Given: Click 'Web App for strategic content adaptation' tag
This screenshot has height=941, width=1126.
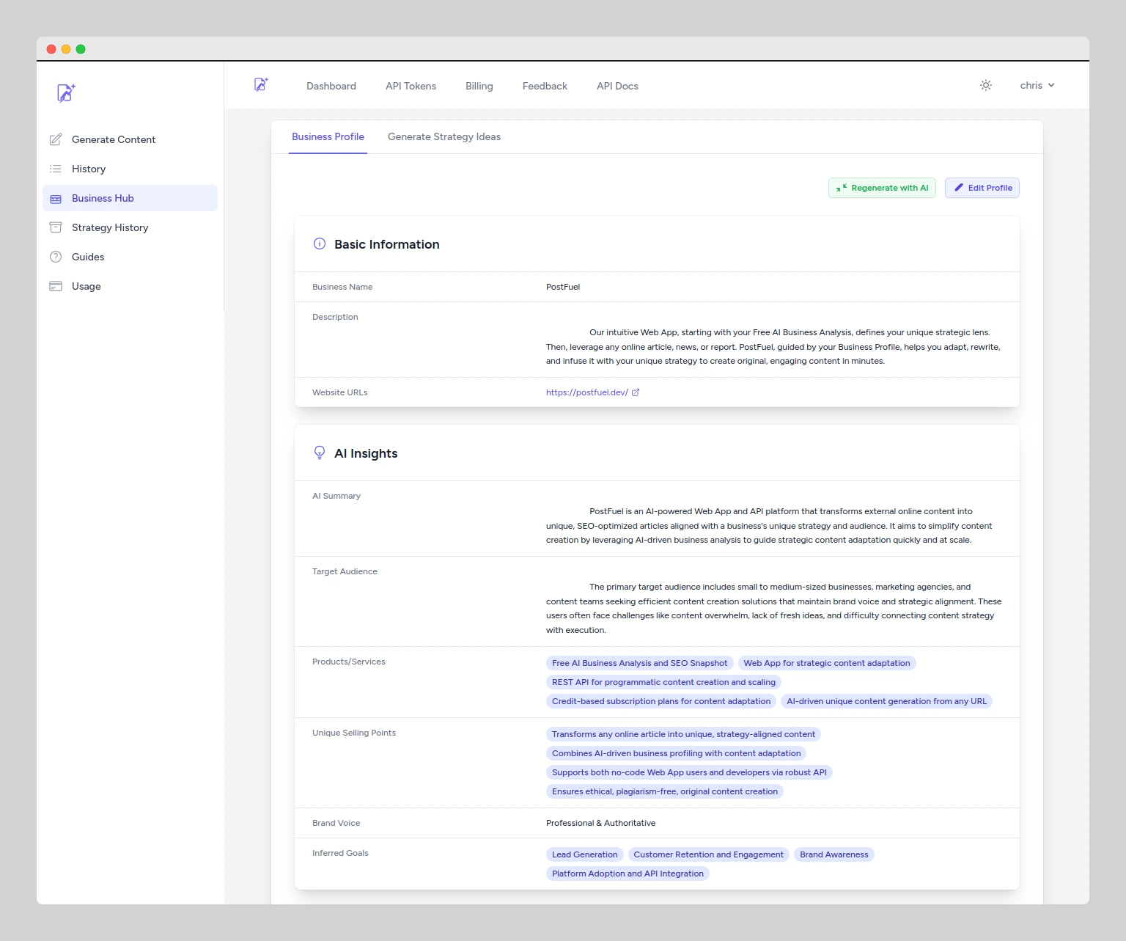Looking at the screenshot, I should 827,663.
